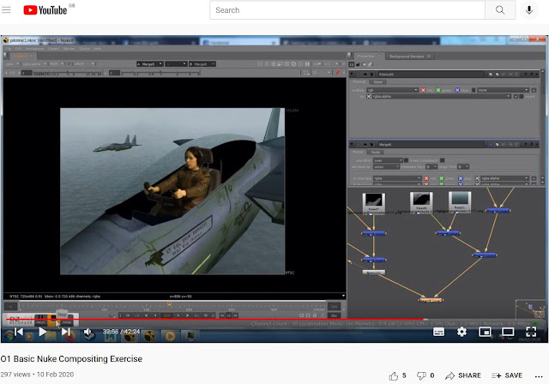Focus the YouTube Search field
Viewport: 549px width, 384px height.
(347, 10)
